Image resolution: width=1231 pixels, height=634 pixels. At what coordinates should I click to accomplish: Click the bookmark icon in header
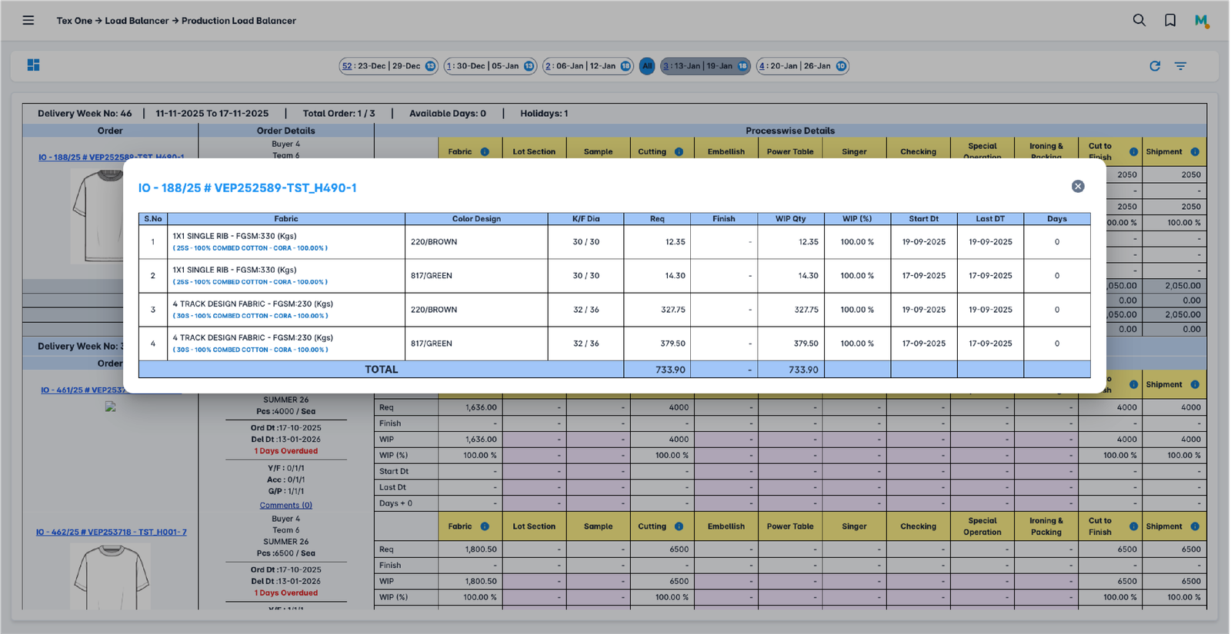click(x=1169, y=21)
